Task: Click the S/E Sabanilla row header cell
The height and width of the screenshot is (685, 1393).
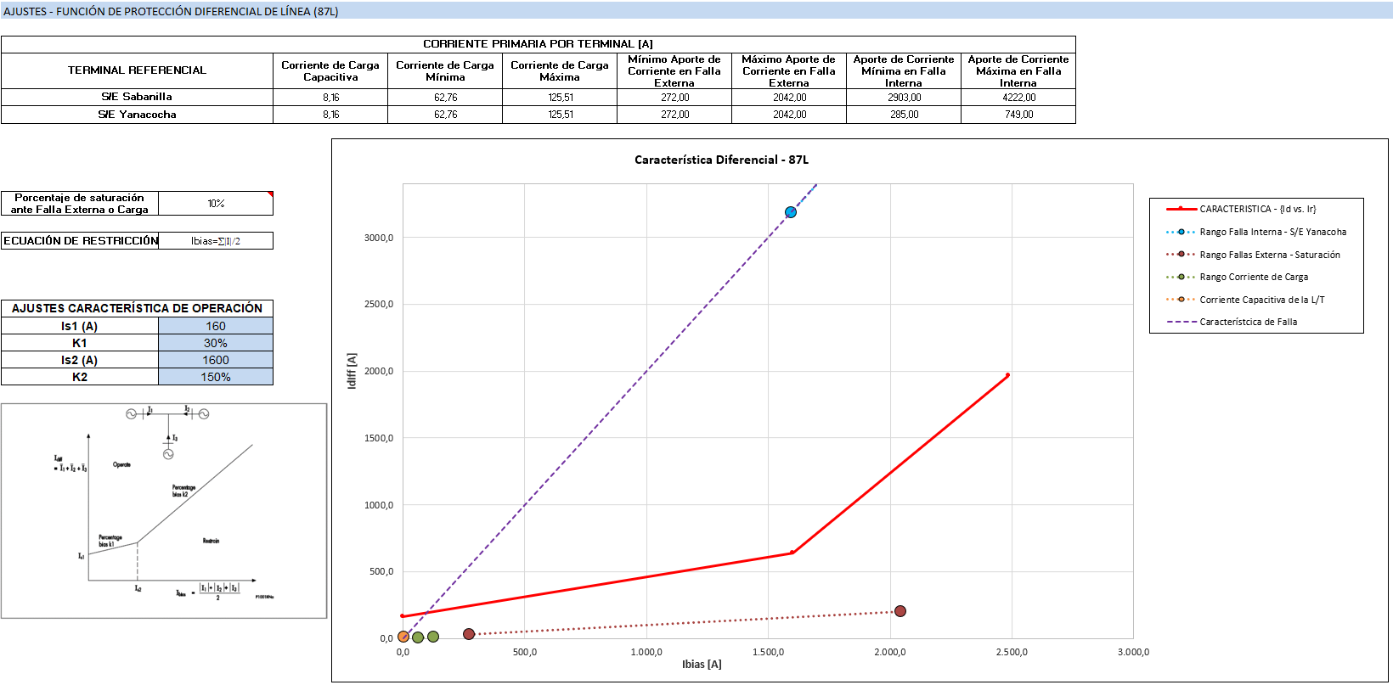Action: (137, 97)
